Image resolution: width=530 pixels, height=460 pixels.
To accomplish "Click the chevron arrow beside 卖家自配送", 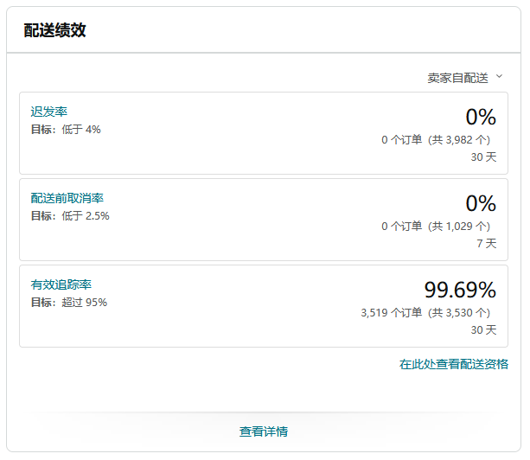I will pos(499,76).
